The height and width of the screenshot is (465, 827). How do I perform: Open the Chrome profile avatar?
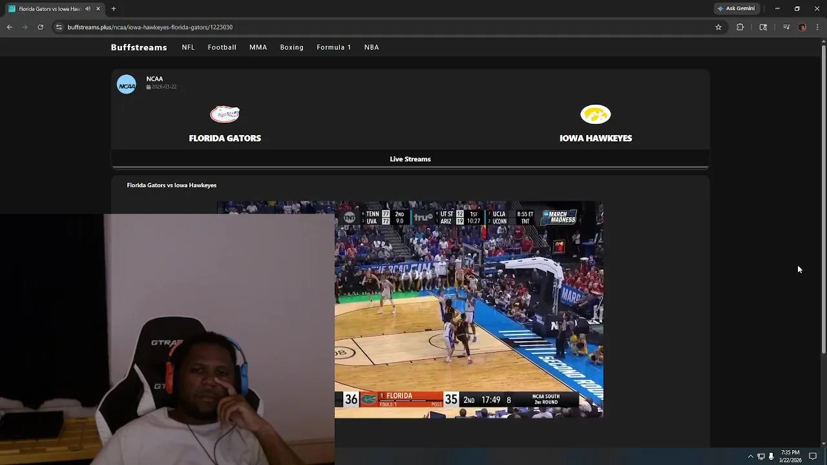click(802, 27)
